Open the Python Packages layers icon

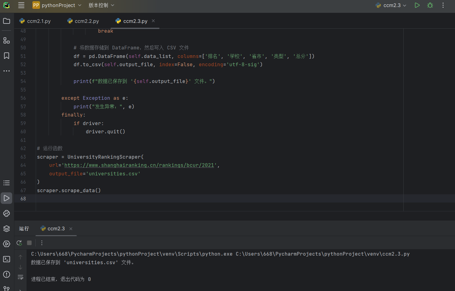[6, 229]
